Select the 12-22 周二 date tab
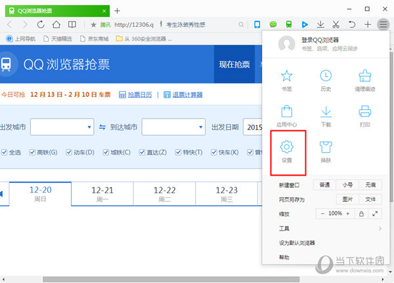Viewport: 394px width, 283px height. pos(164,194)
